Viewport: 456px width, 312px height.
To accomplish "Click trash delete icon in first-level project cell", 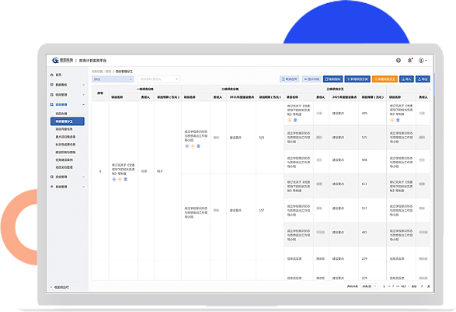I will point(126,179).
